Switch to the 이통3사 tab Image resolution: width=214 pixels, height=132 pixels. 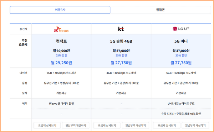click(x=60, y=10)
